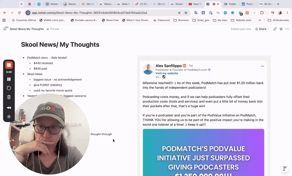
Task: Open the browser extensions puzzle icon
Action: click(x=262, y=13)
